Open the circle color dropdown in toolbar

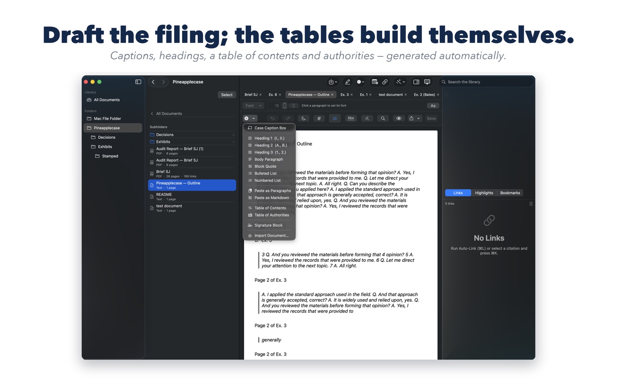(x=361, y=82)
